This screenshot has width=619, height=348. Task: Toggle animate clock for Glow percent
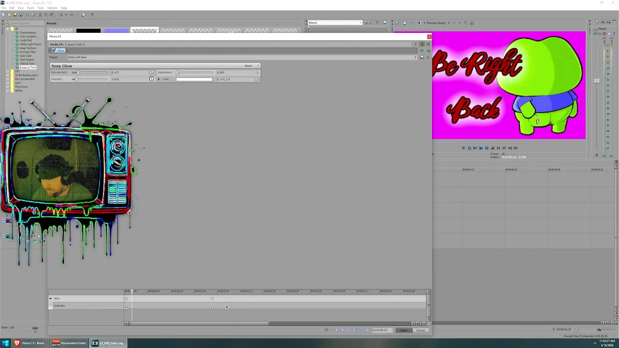click(x=151, y=72)
